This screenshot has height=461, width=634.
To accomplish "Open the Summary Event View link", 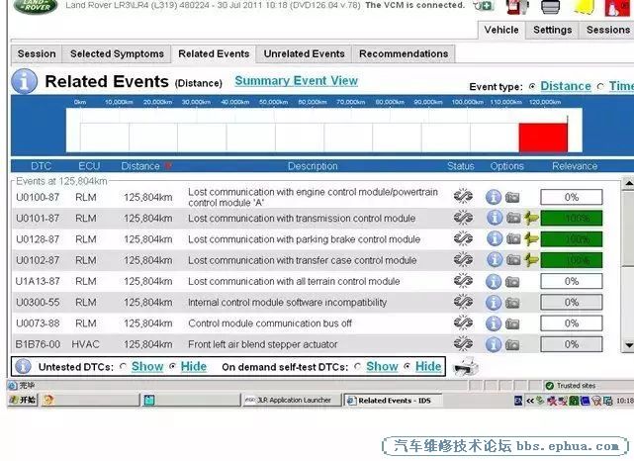I will point(297,81).
